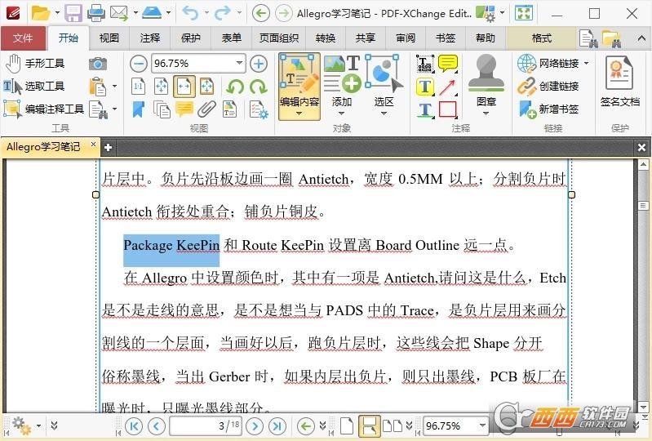Switch to the 转换 ribbon tab

325,38
